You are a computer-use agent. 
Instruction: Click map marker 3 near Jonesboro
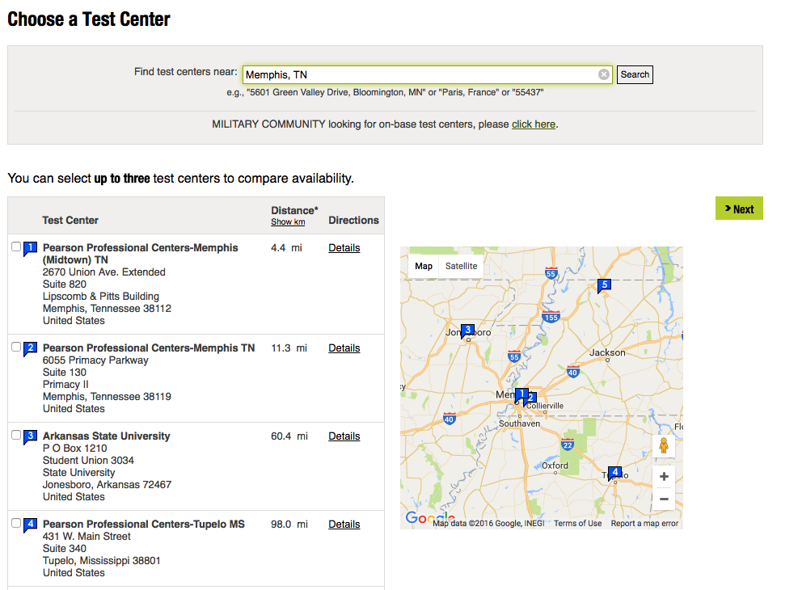click(x=467, y=330)
